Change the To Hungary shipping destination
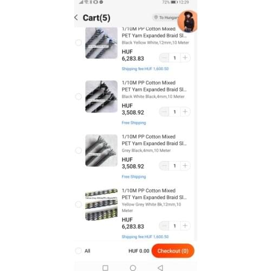Viewport: 271px width, 271px height. click(x=165, y=17)
